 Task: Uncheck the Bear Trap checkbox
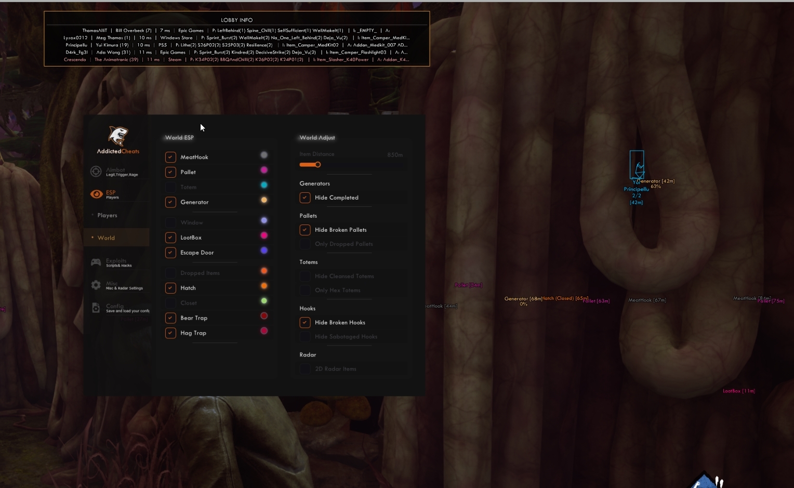[x=170, y=318]
